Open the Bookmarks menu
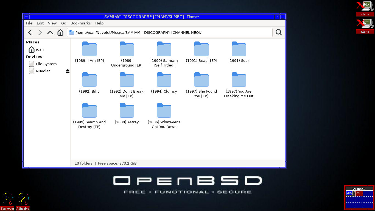The height and width of the screenshot is (211, 375). [x=80, y=23]
